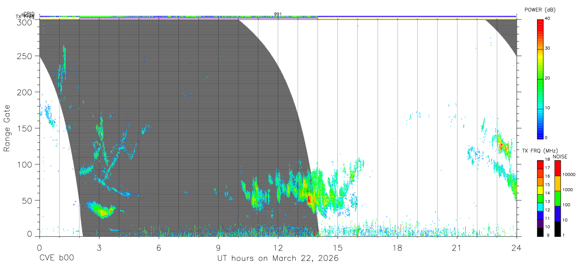Click the 6 tick on UT hours axis

(x=158, y=248)
